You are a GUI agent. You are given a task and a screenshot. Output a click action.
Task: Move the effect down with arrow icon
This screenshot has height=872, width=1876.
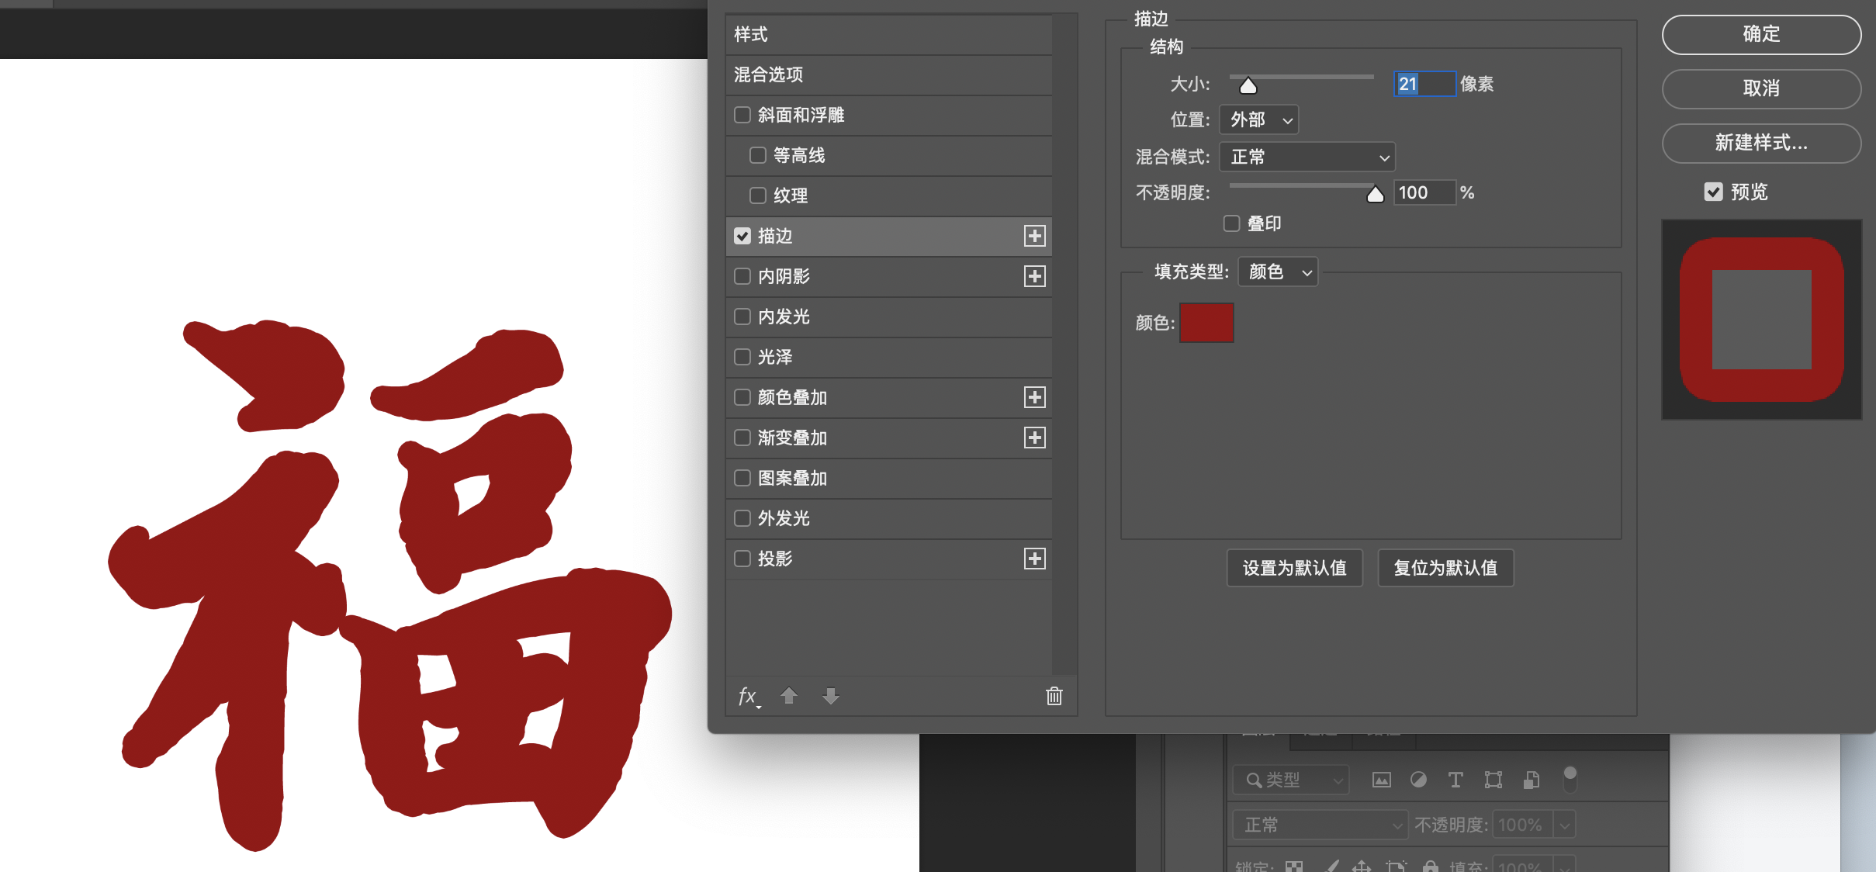[830, 696]
